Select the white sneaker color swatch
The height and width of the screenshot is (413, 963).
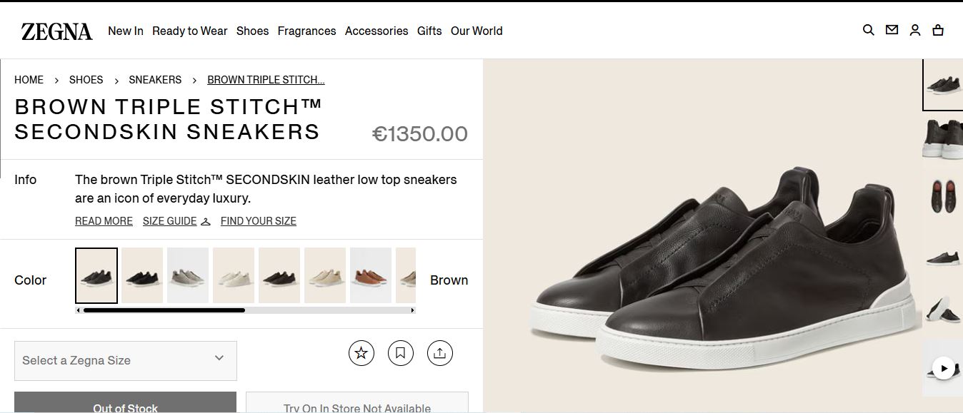(x=234, y=275)
